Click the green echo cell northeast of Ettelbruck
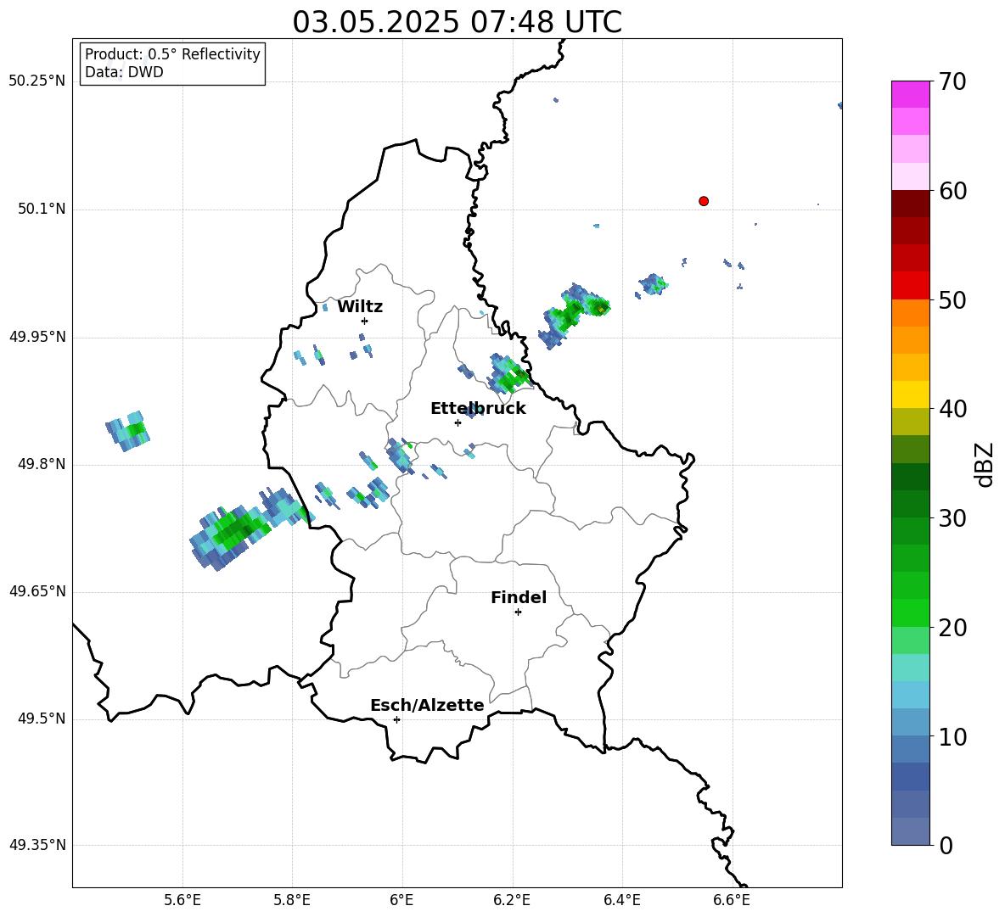 [509, 374]
